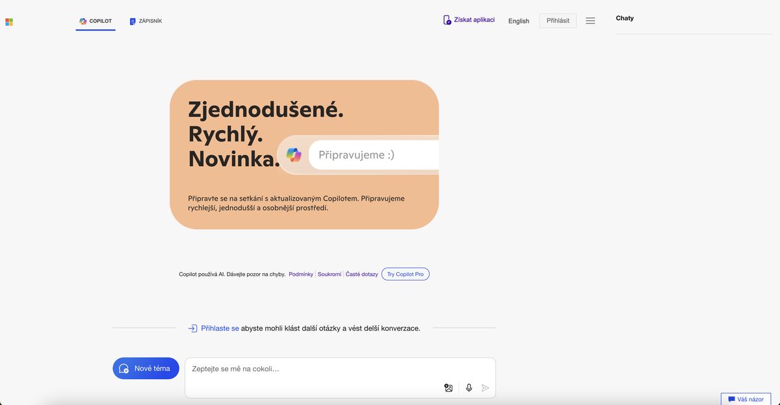
Task: Open the Časté dotazy link
Action: click(x=362, y=274)
